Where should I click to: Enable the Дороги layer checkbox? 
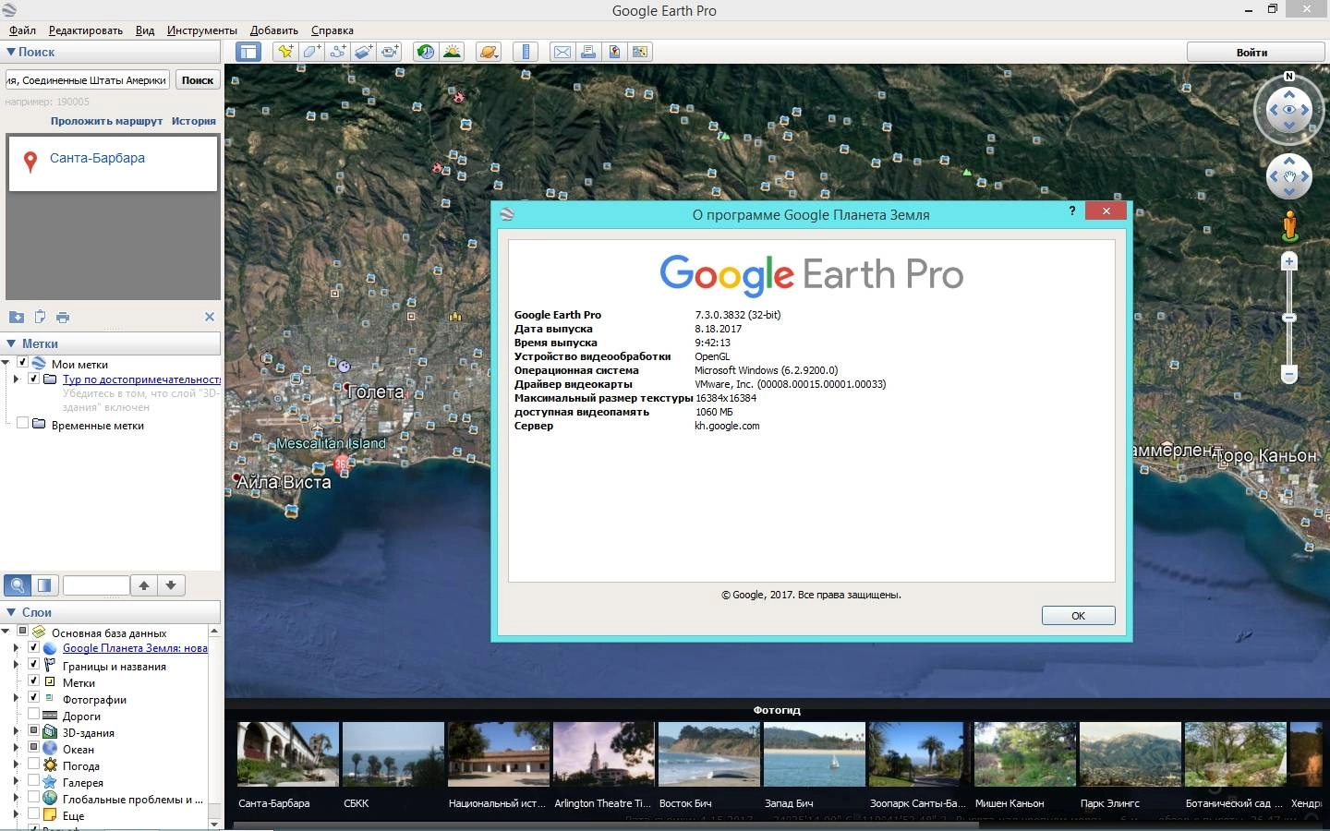click(34, 715)
